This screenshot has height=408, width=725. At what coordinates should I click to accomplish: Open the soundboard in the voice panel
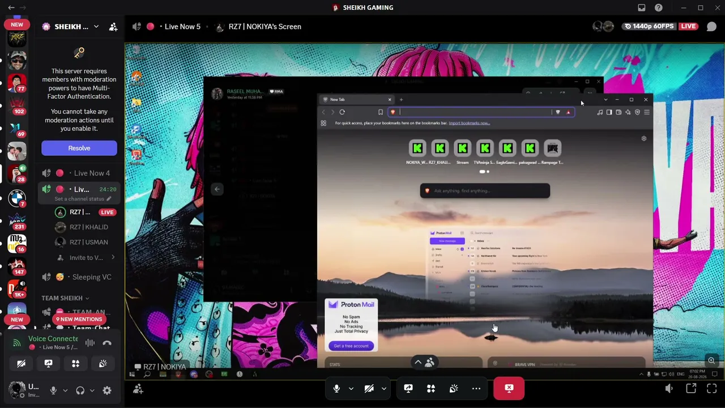(x=103, y=364)
